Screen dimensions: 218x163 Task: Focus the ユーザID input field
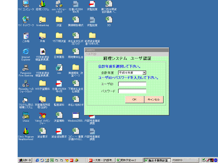point(132,84)
